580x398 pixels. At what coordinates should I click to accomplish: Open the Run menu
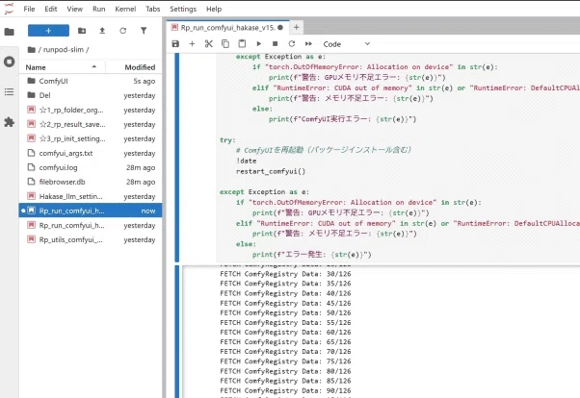click(x=99, y=9)
